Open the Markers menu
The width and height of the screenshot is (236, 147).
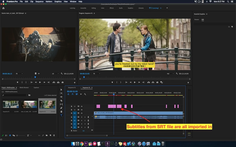[49, 1]
